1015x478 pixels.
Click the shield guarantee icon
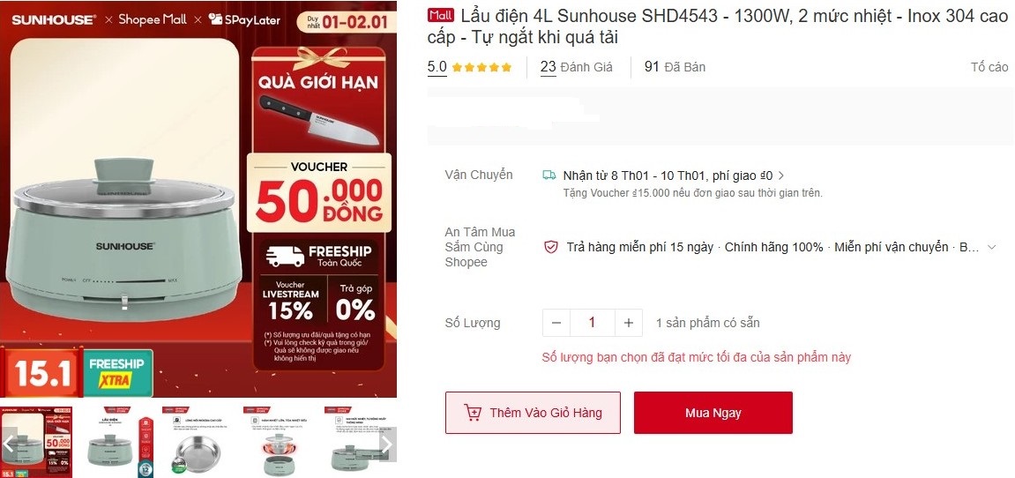pyautogui.click(x=550, y=247)
